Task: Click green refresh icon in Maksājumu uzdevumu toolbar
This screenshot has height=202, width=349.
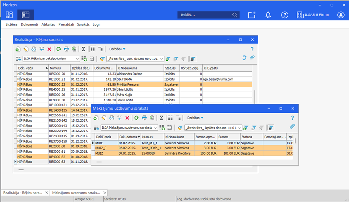Action: pyautogui.click(x=136, y=118)
